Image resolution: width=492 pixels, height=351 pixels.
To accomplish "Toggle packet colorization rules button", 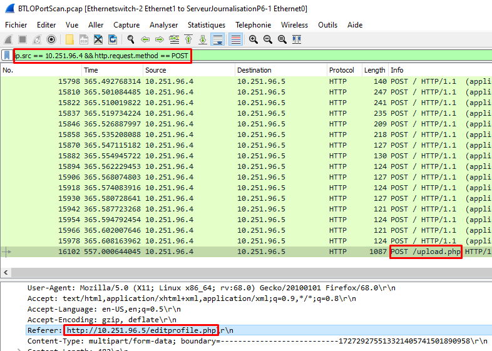I will coord(235,39).
